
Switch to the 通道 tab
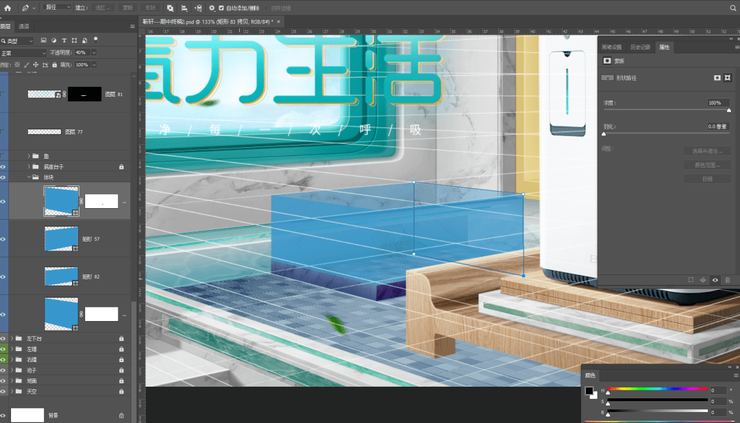point(24,27)
